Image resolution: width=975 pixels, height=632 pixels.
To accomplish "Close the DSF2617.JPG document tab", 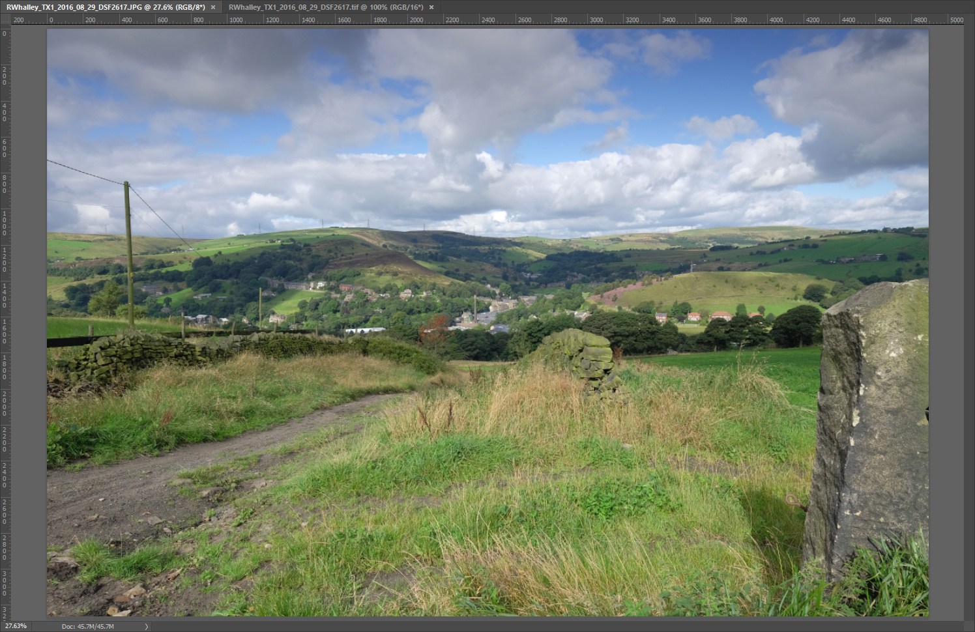I will (x=213, y=7).
